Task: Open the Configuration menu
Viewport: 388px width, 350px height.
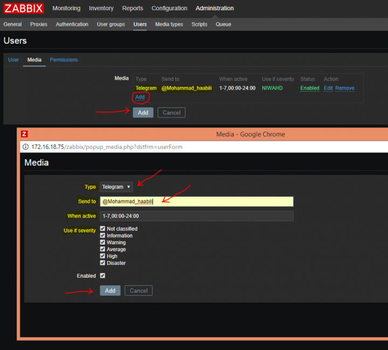Action: point(169,8)
